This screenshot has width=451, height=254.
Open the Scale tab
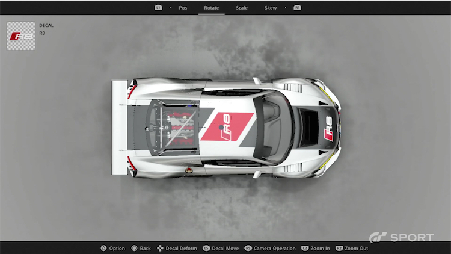point(242,8)
